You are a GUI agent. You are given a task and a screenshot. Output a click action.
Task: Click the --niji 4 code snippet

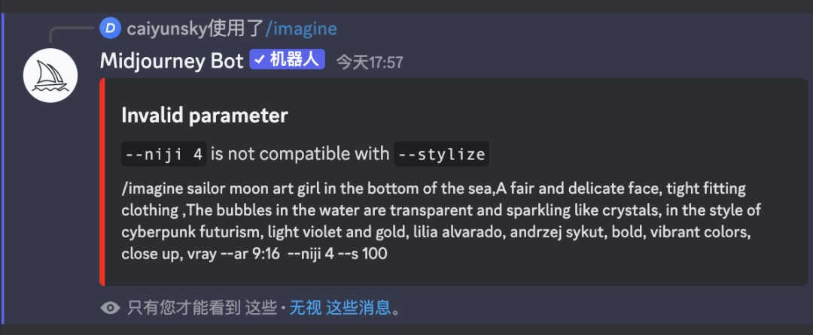[x=163, y=155]
